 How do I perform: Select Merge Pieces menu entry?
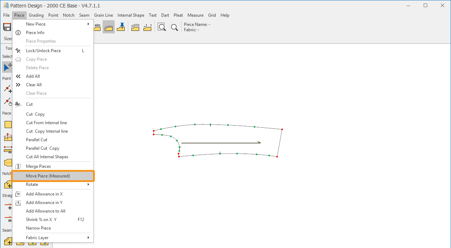point(38,166)
